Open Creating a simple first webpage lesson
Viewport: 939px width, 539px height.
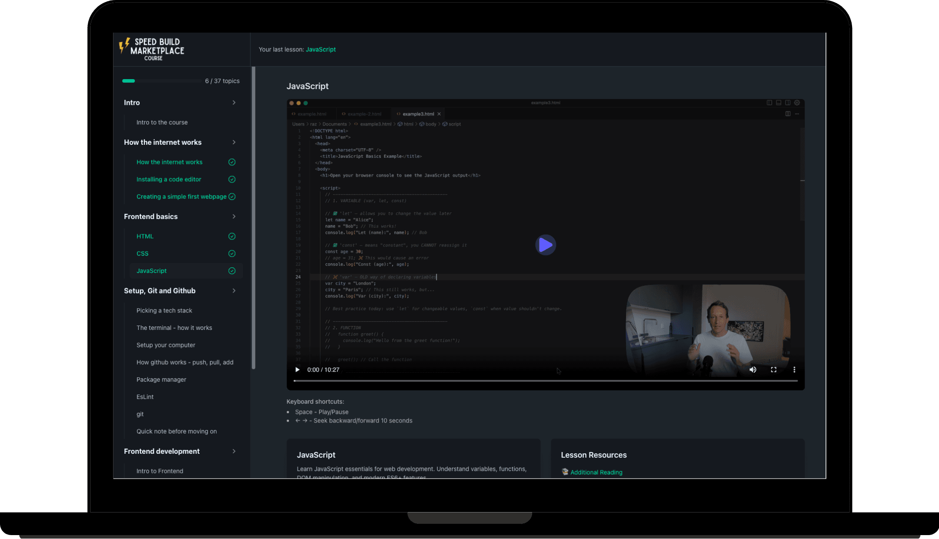[181, 197]
